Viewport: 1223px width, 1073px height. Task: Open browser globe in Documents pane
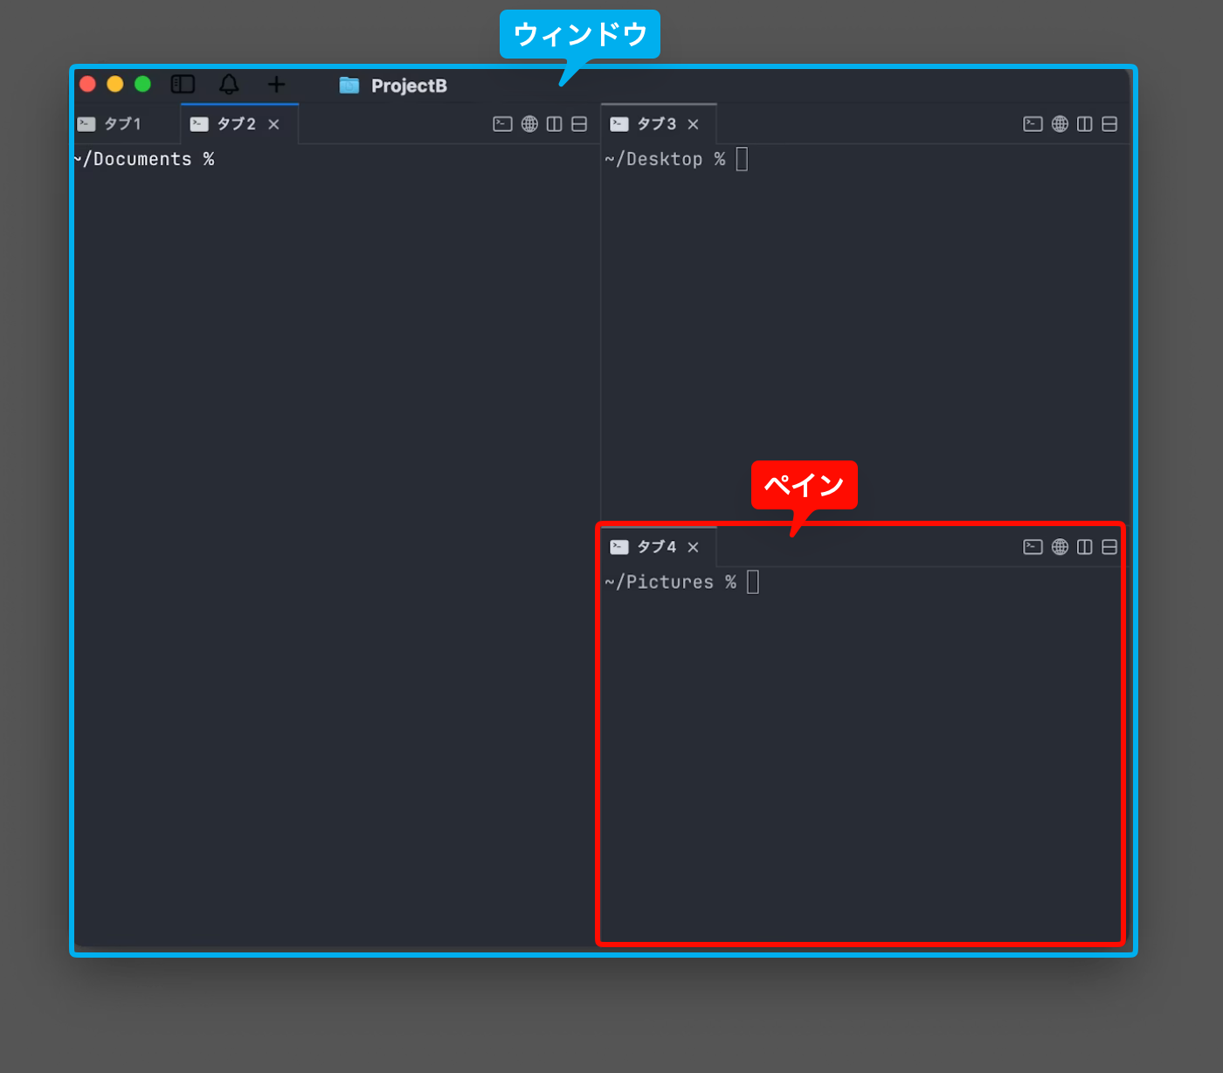(x=529, y=124)
